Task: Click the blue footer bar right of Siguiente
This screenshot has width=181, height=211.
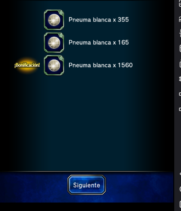Action: point(140,187)
